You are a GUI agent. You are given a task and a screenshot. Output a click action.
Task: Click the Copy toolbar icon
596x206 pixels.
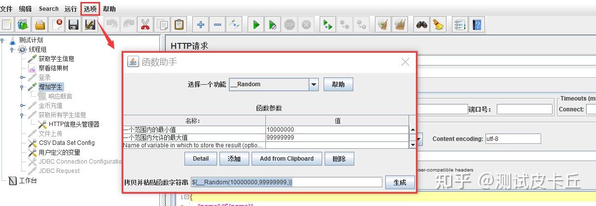click(162, 24)
